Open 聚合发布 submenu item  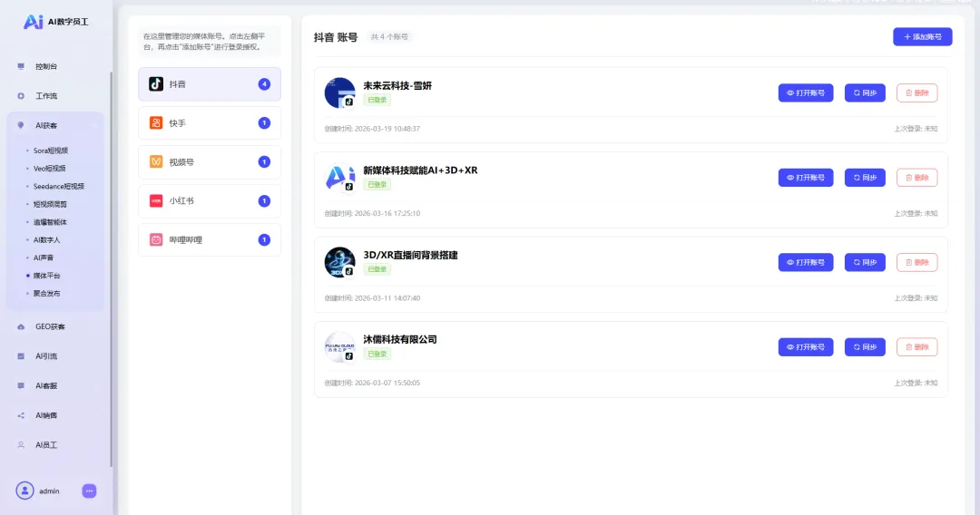tap(46, 294)
